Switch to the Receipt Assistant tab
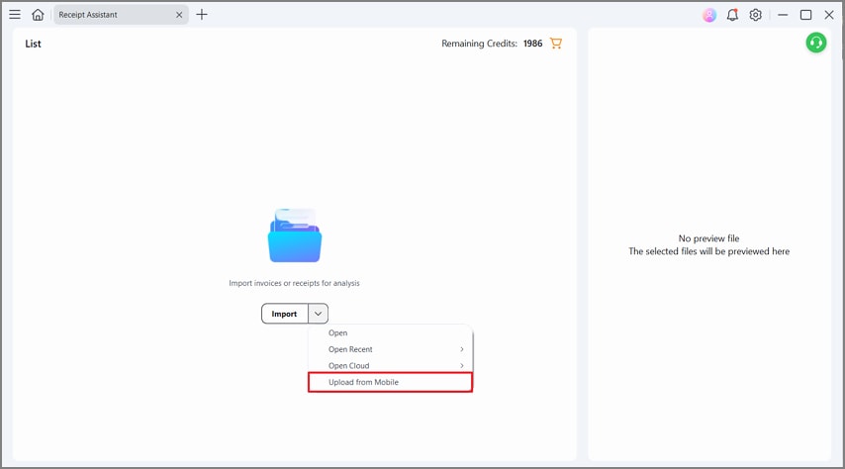The width and height of the screenshot is (845, 469). point(120,15)
